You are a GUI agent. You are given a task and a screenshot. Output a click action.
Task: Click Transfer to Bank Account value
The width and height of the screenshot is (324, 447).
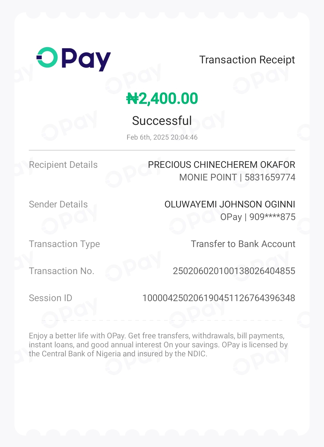click(243, 244)
